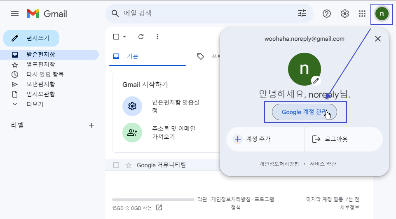Switch to the 기본 tab

pyautogui.click(x=147, y=56)
